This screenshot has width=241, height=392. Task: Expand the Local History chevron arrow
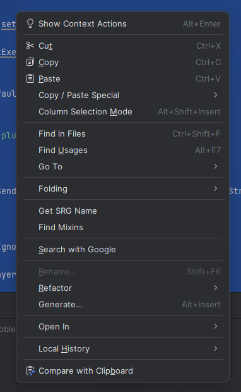pyautogui.click(x=216, y=348)
